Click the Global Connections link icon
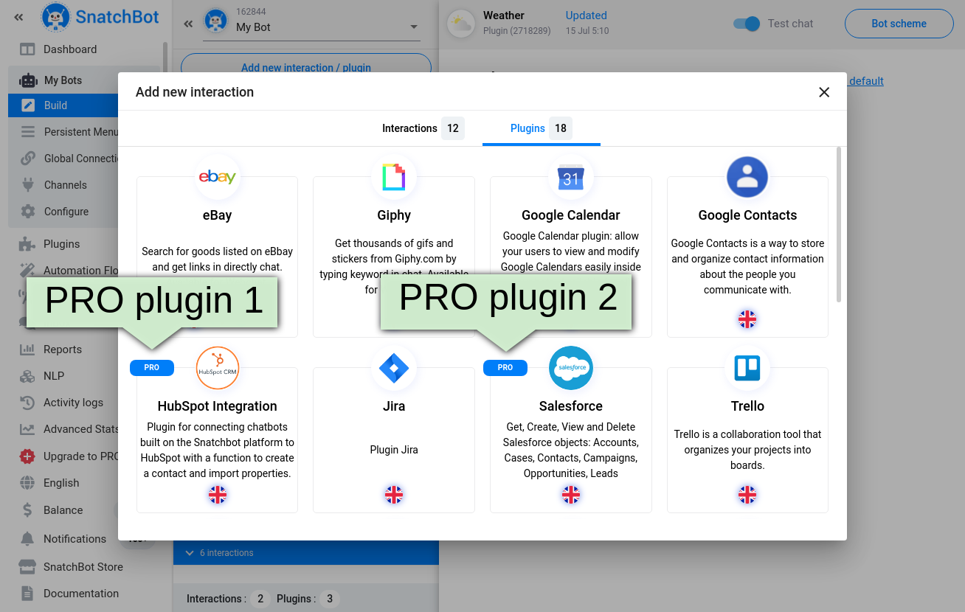The image size is (965, 612). click(x=28, y=159)
